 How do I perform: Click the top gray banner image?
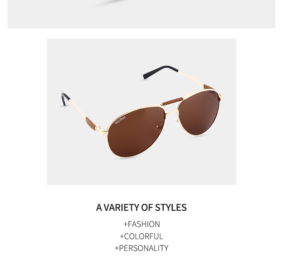pos(141,14)
